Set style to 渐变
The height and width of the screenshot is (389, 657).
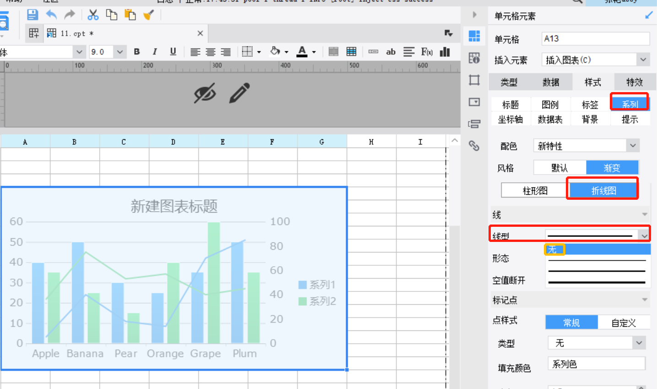click(x=612, y=168)
